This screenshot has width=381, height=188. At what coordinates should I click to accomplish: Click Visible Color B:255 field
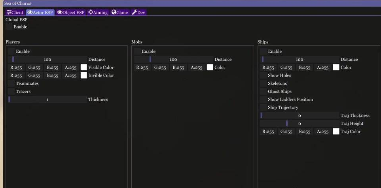point(53,68)
